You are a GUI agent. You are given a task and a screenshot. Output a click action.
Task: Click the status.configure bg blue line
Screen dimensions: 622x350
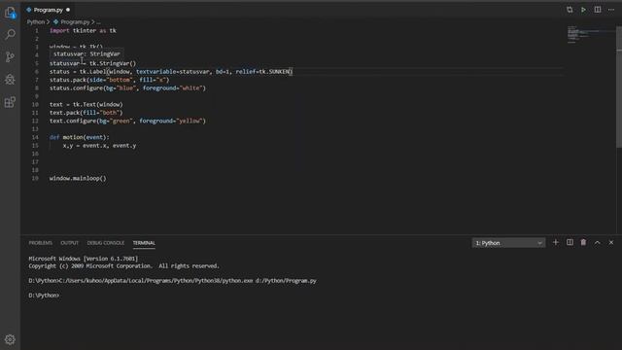tap(127, 88)
